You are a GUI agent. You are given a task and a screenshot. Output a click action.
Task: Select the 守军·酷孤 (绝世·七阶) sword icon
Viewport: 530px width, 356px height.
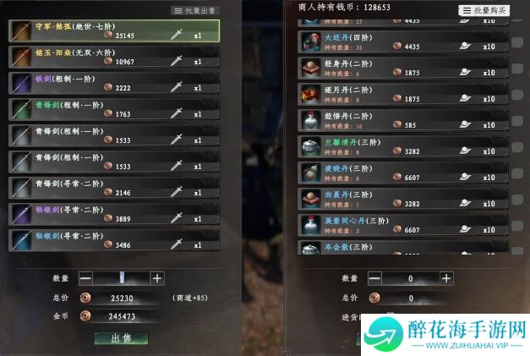click(22, 30)
